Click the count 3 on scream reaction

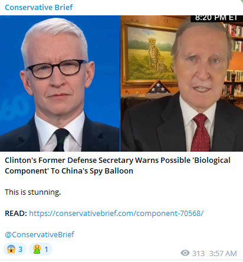(21, 250)
